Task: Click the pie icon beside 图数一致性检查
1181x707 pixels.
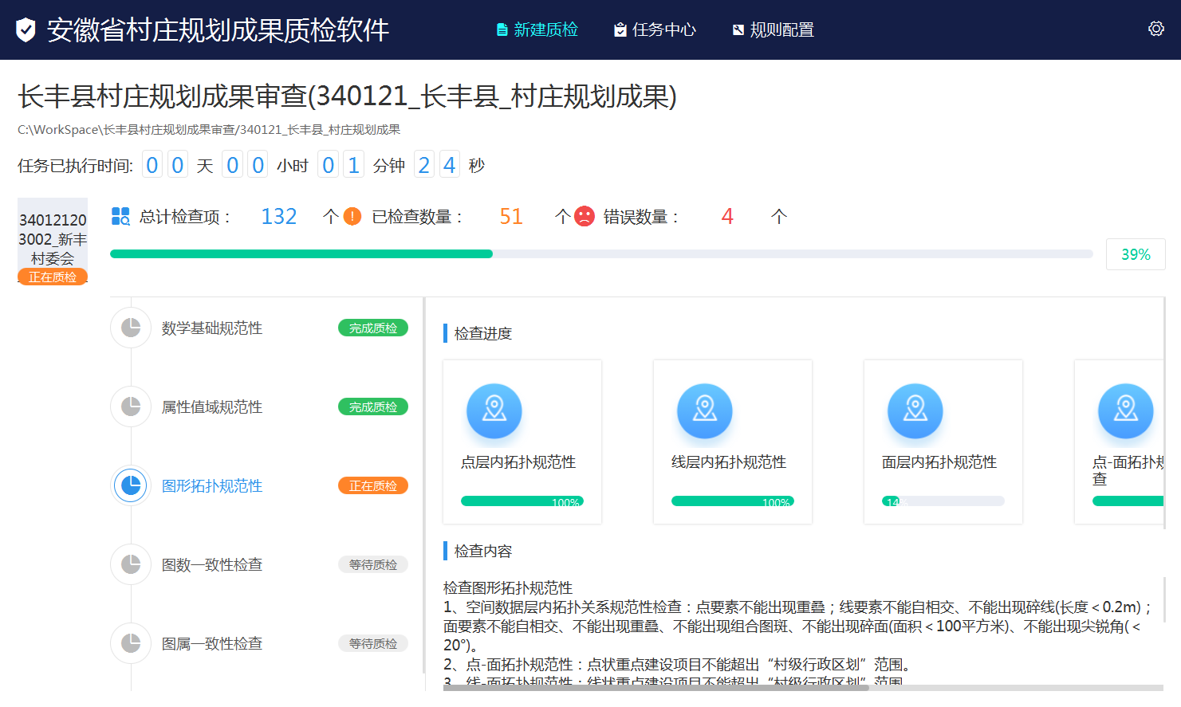Action: pyautogui.click(x=130, y=564)
